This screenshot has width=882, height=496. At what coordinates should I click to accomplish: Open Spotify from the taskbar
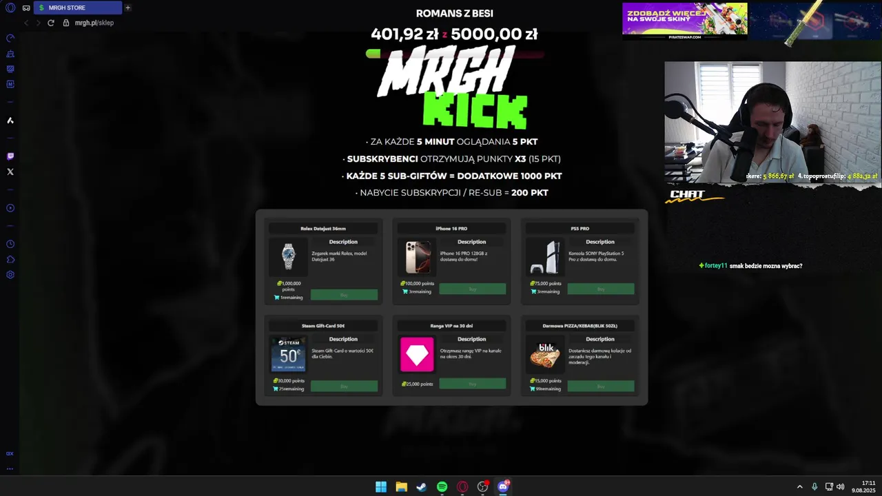(442, 487)
